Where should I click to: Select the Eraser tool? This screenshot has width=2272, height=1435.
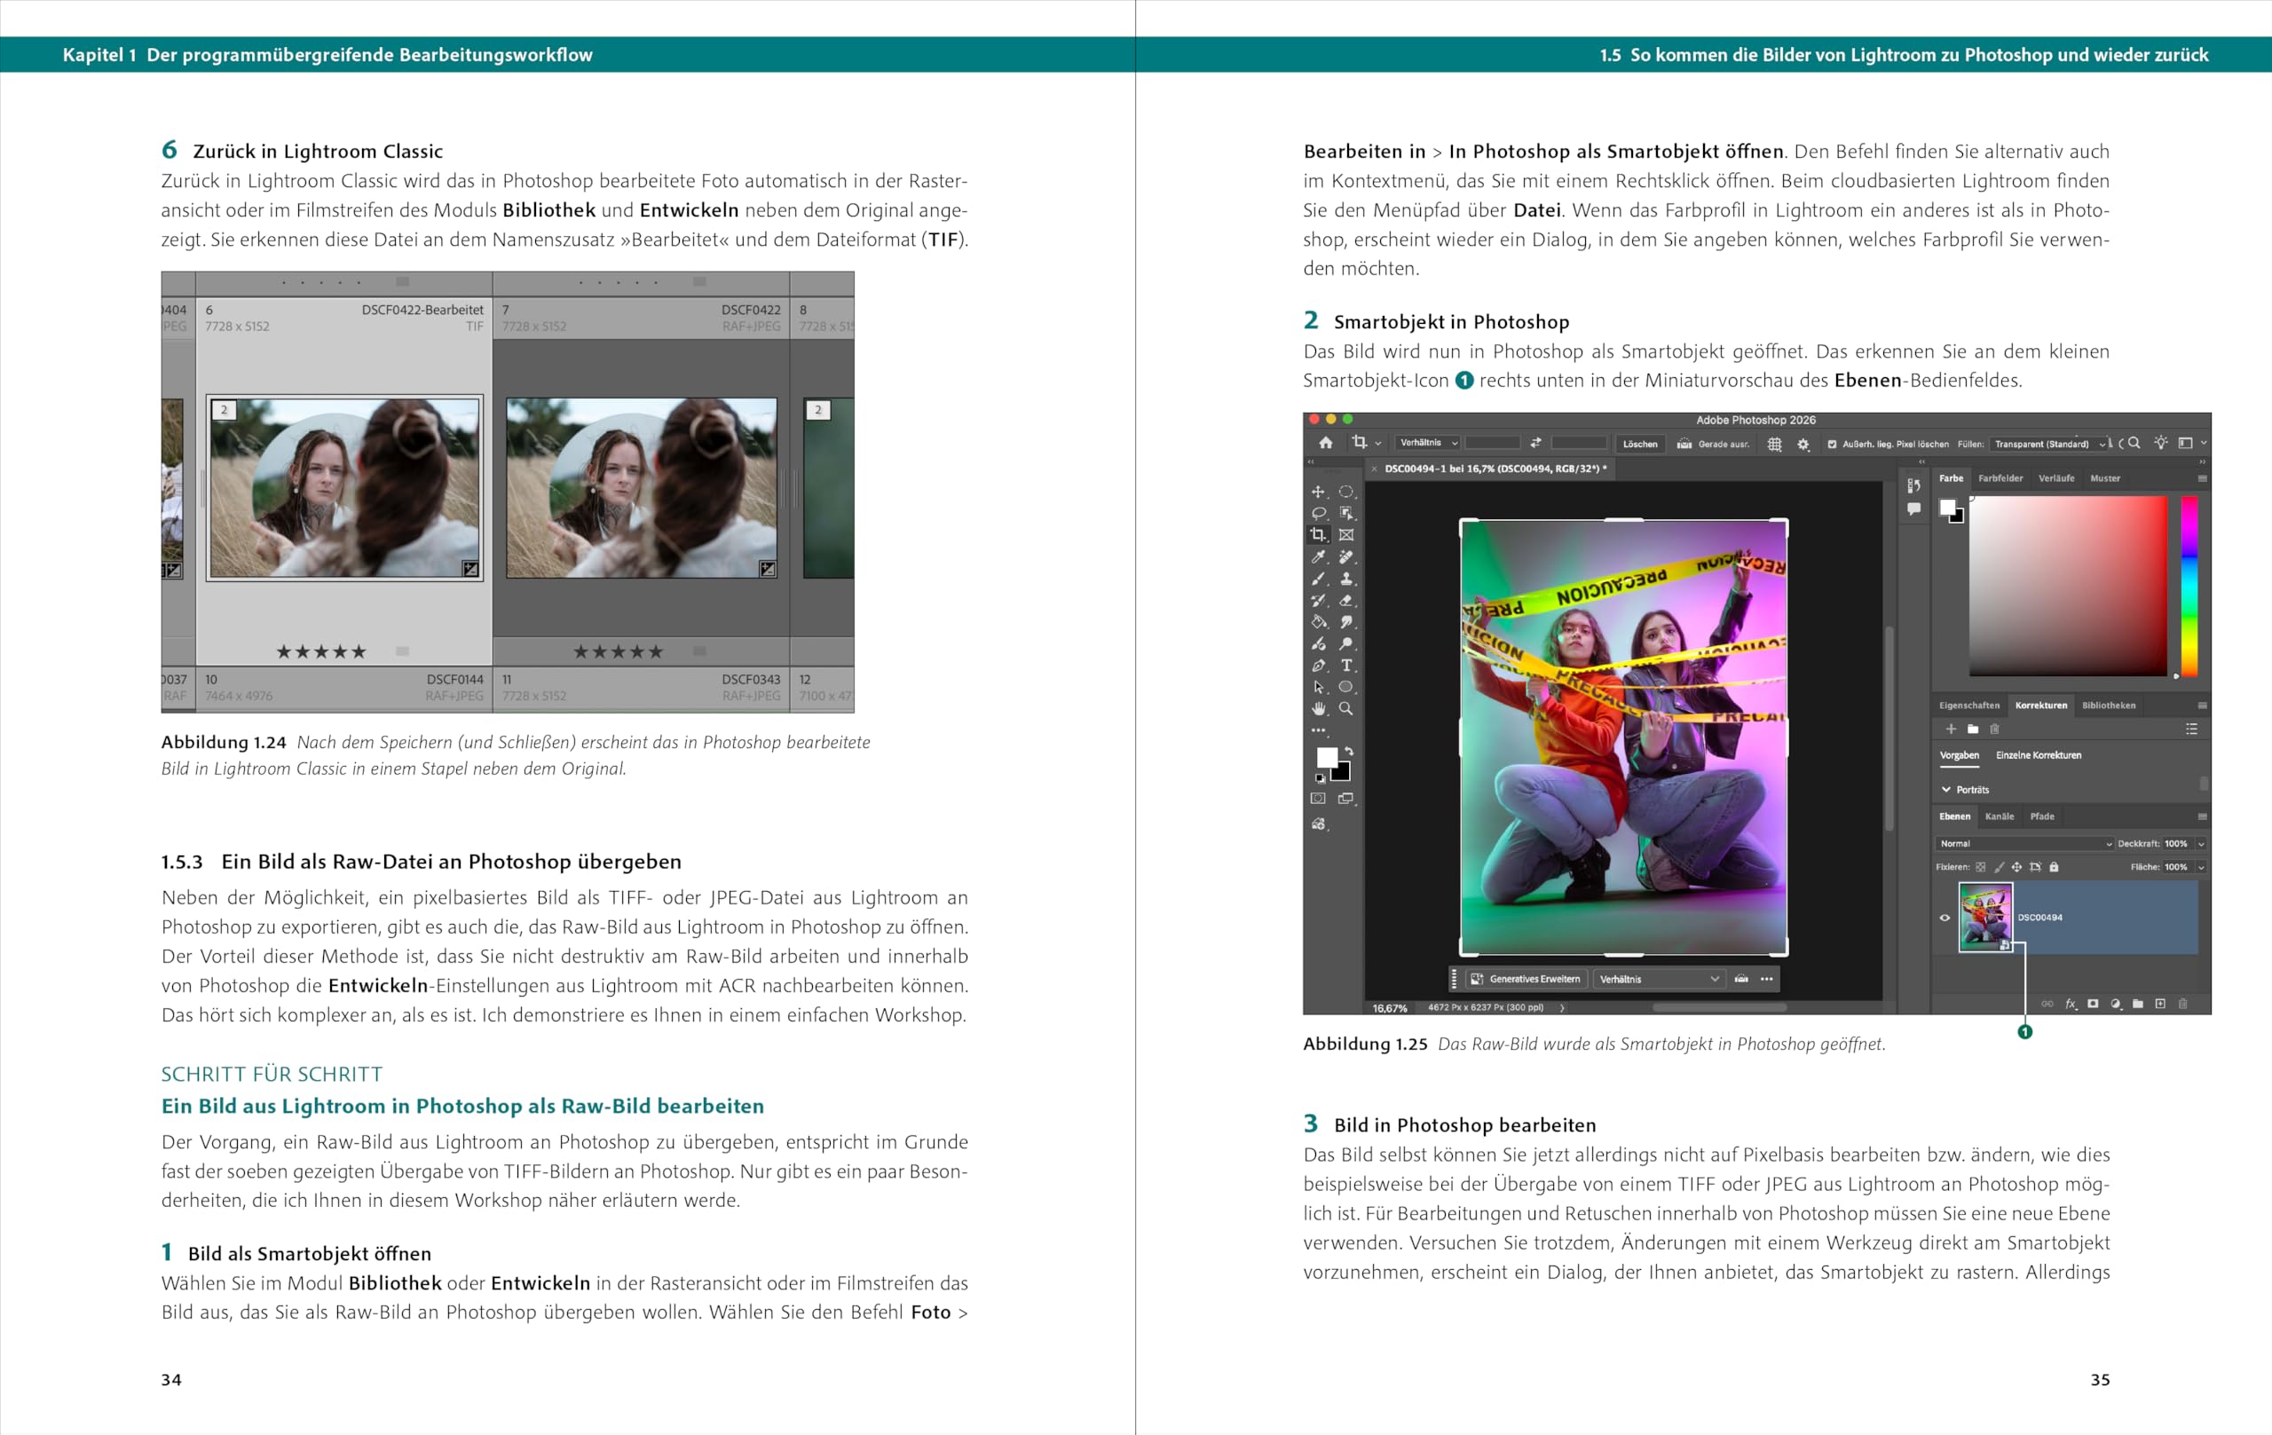[x=1345, y=601]
